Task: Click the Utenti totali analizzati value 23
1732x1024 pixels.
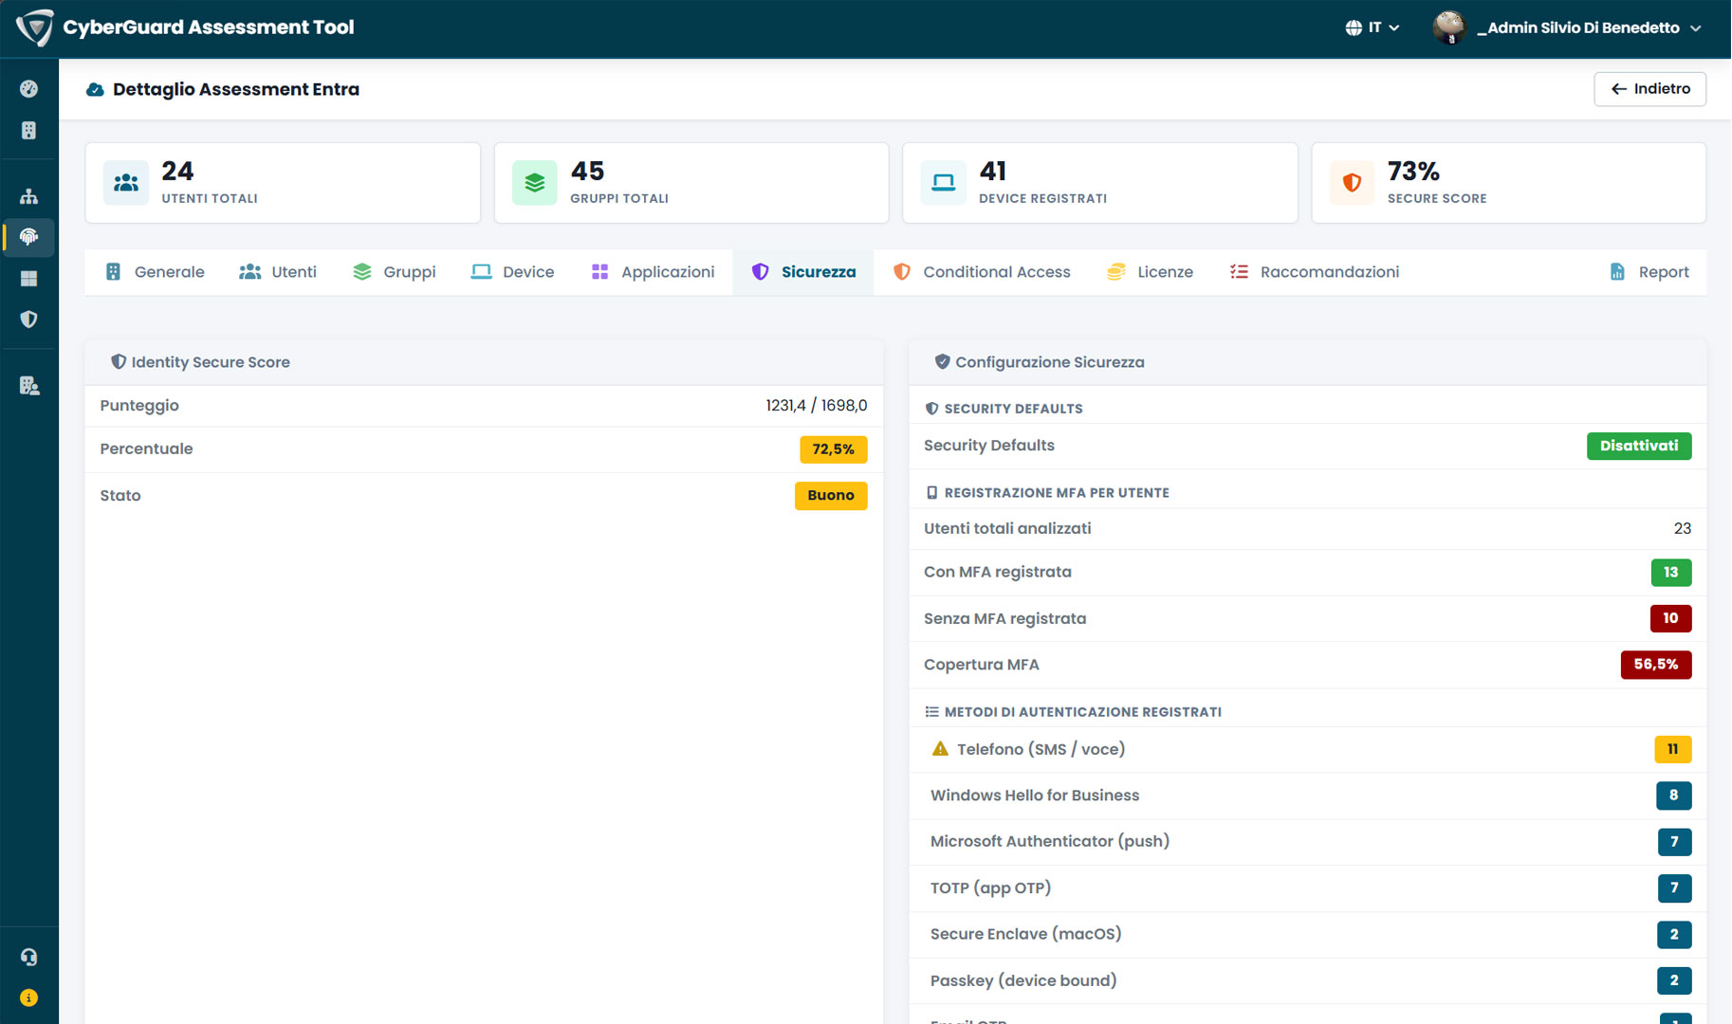Action: click(1683, 529)
